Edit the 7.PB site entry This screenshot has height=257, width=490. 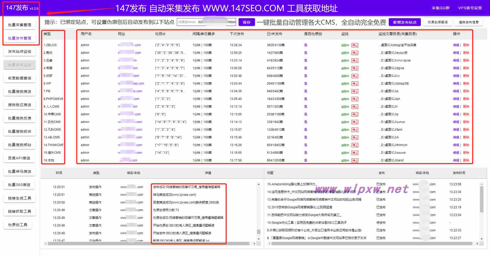tap(456, 91)
